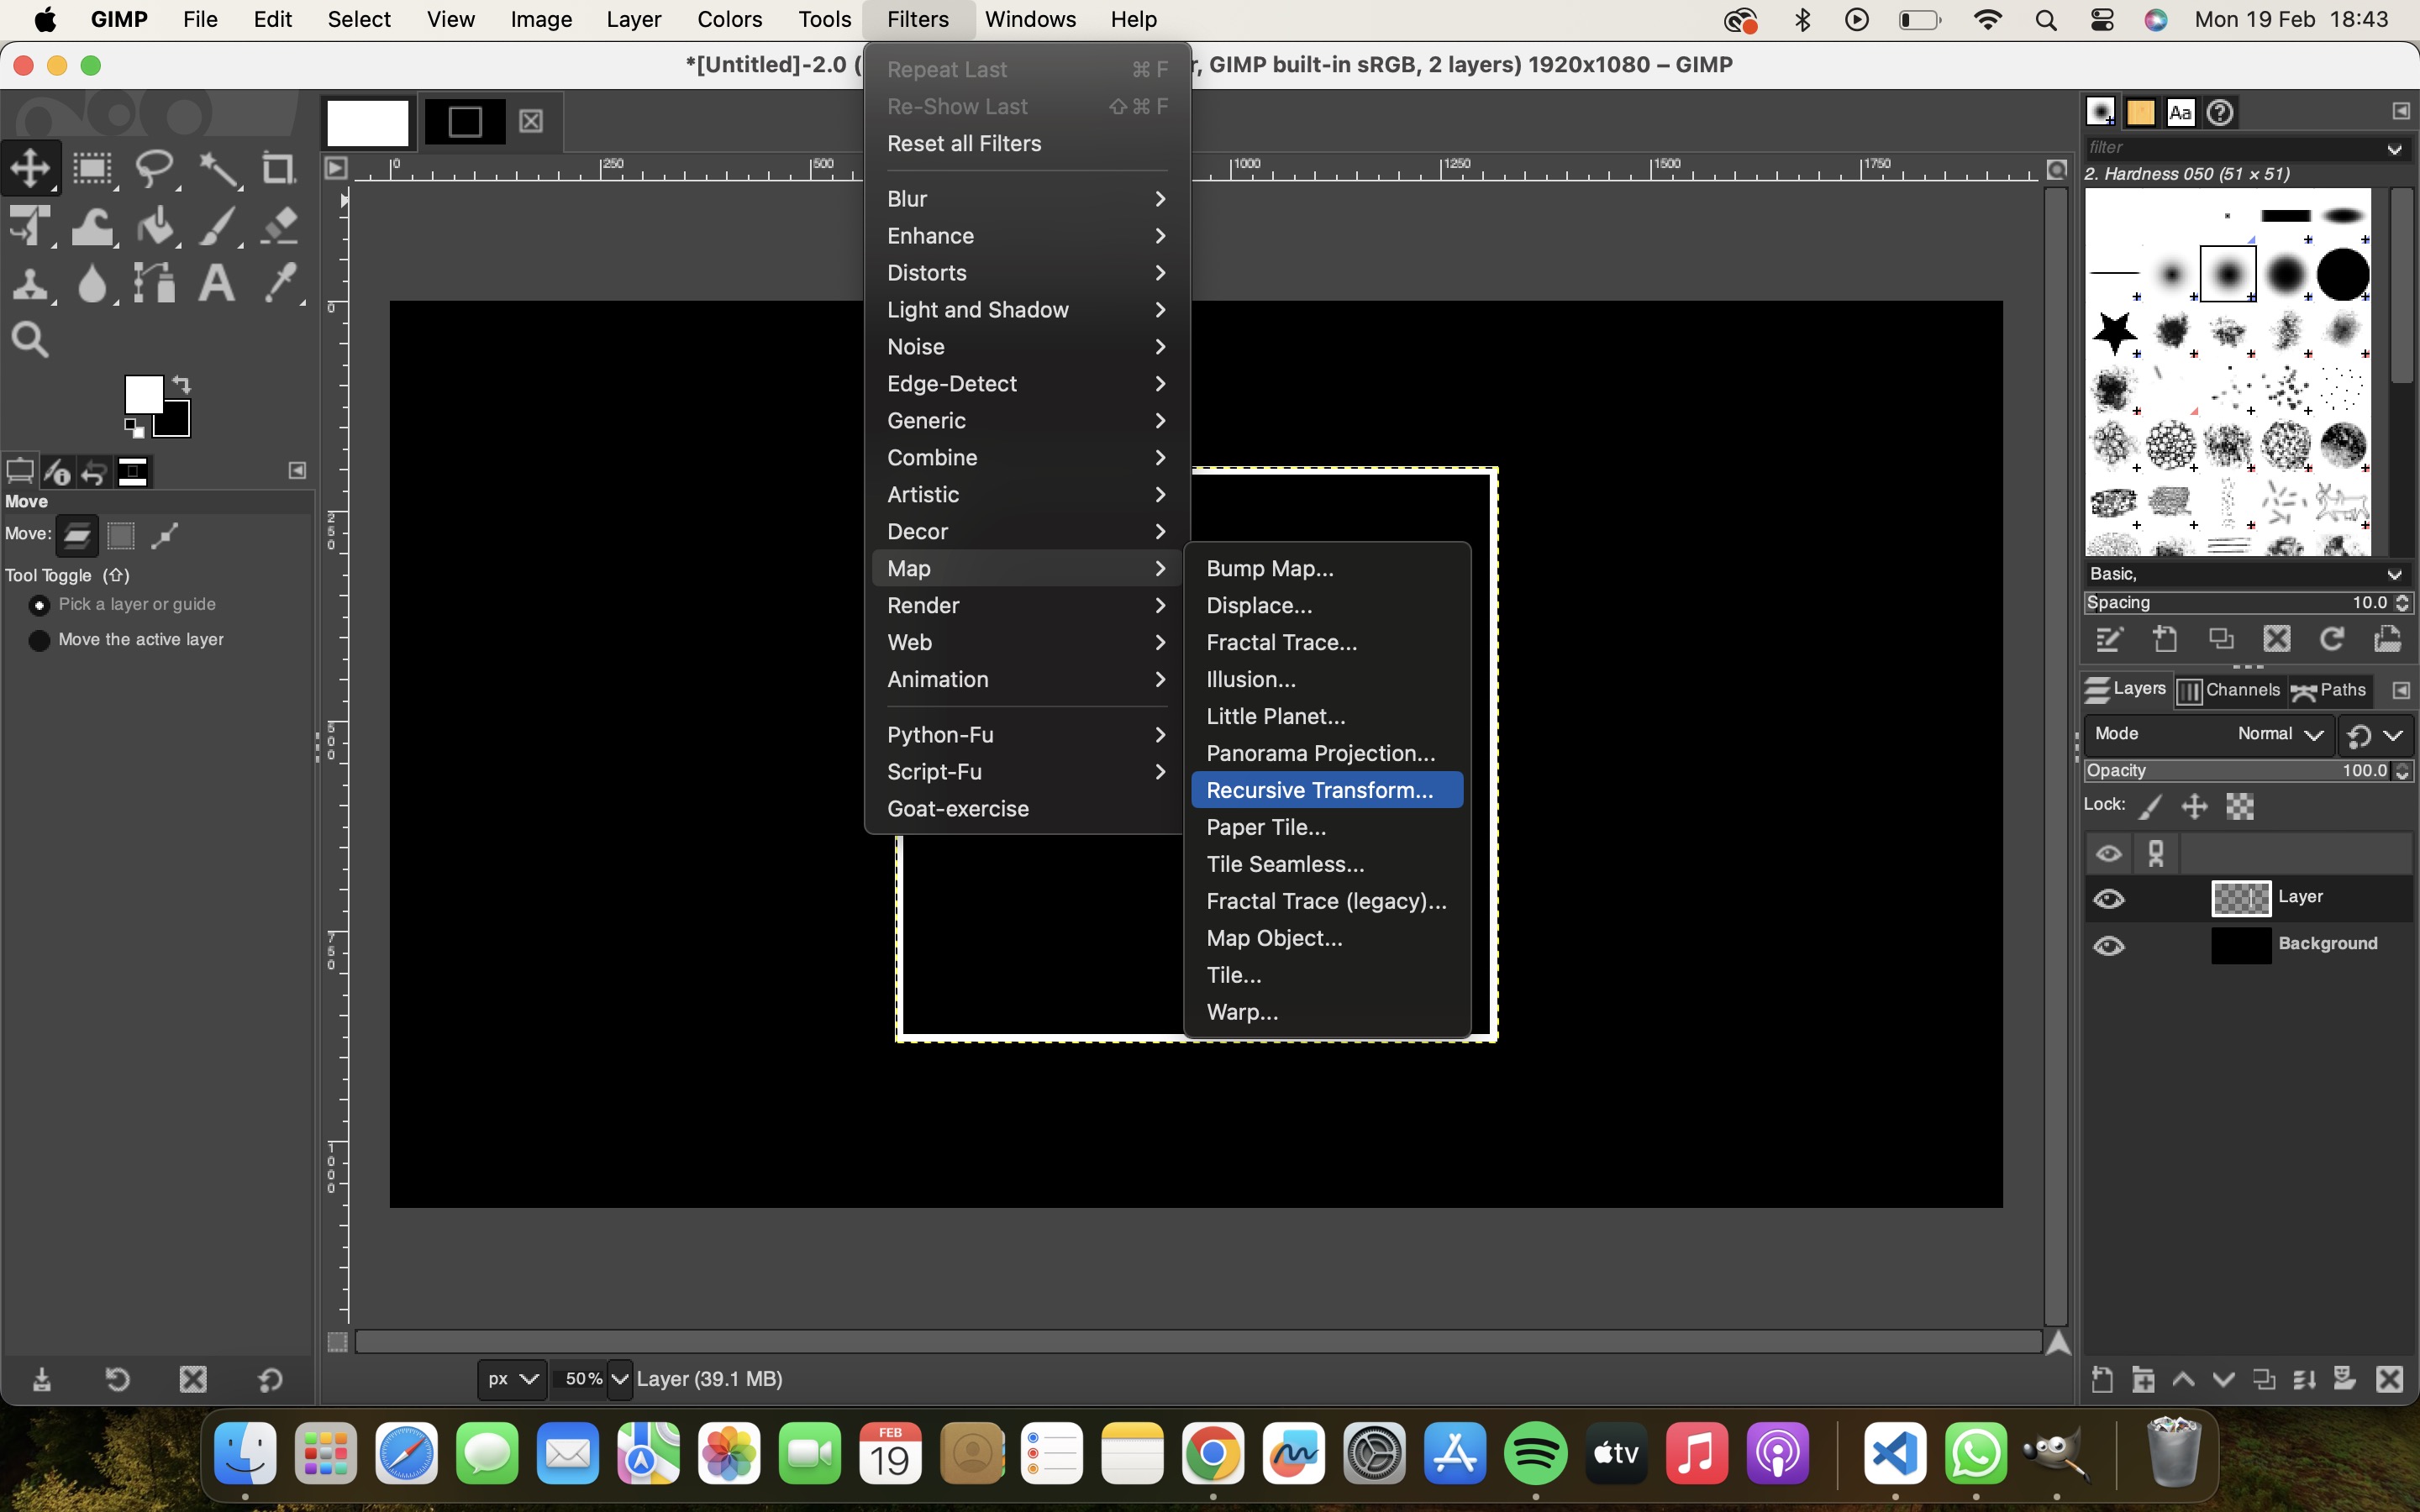Choose Tile Seamless from Map submenu
Screen dimensions: 2420x1512
pos(1327,864)
